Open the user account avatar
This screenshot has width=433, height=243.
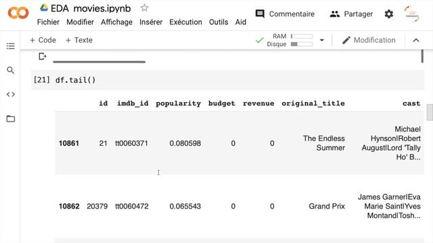[411, 13]
